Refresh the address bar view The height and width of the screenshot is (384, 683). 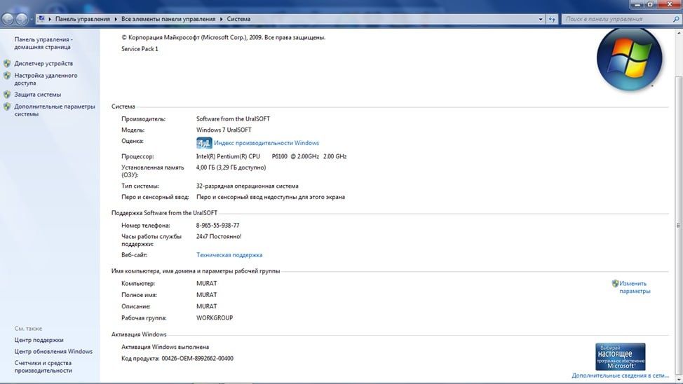point(553,19)
